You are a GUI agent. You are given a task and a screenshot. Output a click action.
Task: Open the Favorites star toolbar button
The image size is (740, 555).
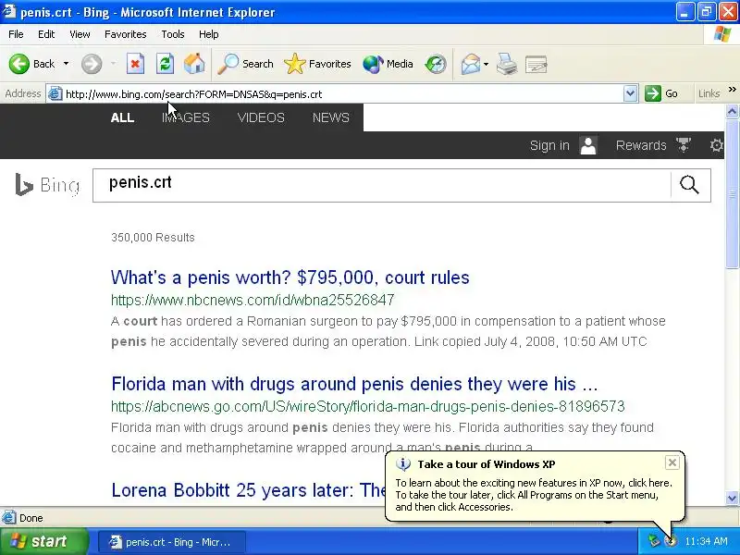click(317, 64)
